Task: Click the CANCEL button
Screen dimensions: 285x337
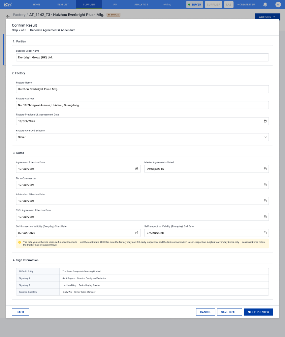Action: 206,312
